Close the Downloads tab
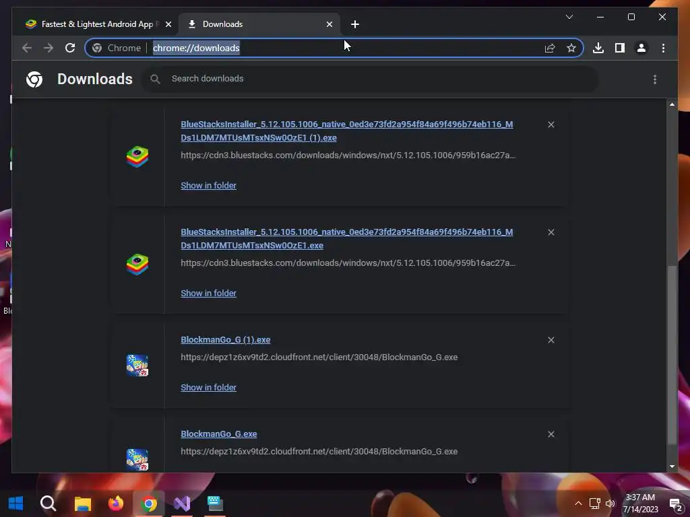 click(x=329, y=24)
